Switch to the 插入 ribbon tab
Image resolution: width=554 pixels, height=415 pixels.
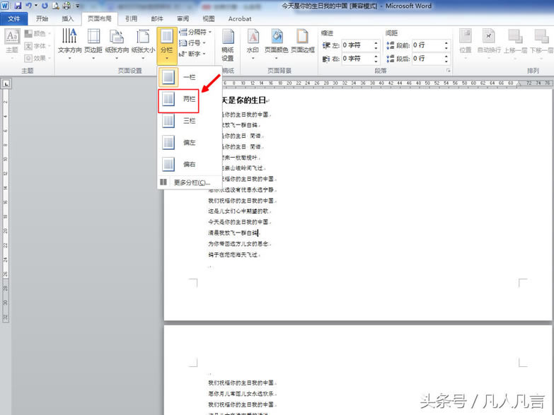click(x=68, y=18)
